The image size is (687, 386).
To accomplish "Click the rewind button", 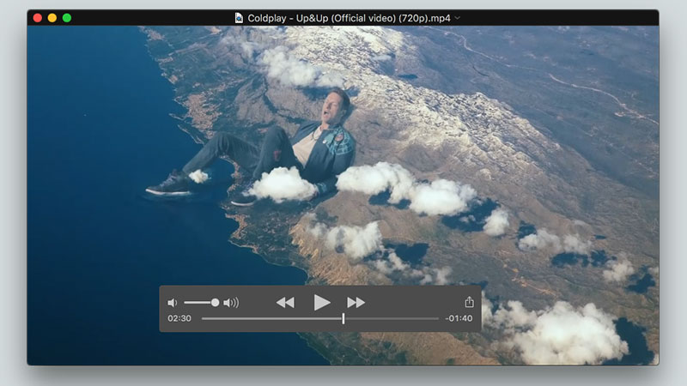I will [x=285, y=303].
